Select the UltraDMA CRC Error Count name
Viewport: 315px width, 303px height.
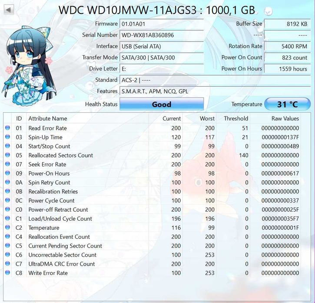tap(62, 264)
